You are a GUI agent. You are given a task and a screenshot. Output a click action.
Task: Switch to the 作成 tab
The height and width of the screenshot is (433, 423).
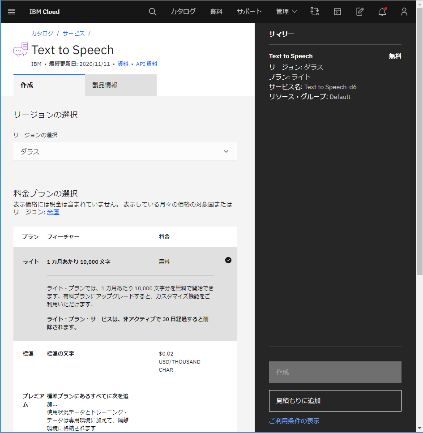(49, 85)
